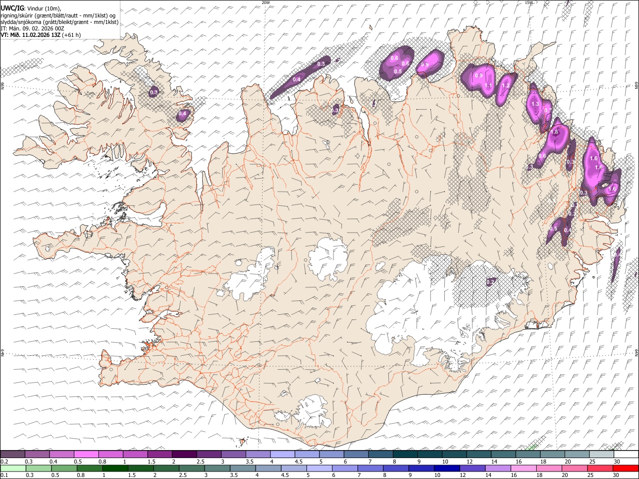Click the 'UWC/IG: Vindur (10m)' title text
Image resolution: width=639 pixels, height=479 pixels.
31,8
